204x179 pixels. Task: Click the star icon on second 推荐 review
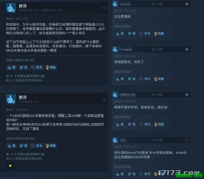pos(104,99)
